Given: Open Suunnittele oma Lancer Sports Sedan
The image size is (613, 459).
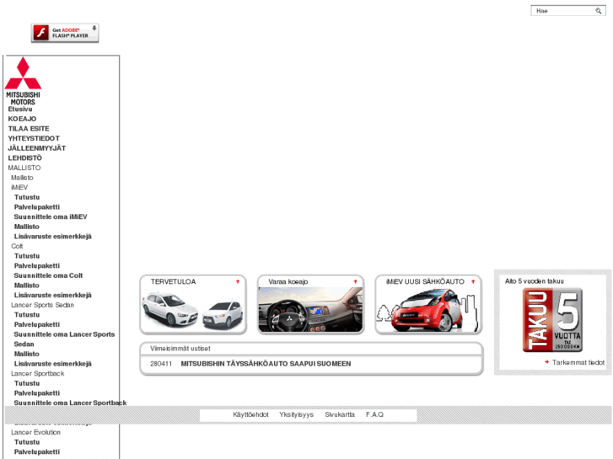Looking at the screenshot, I should coord(65,339).
